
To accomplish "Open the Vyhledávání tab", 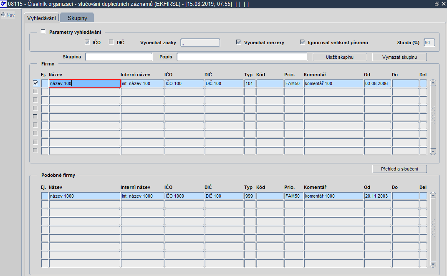I will pyautogui.click(x=42, y=18).
